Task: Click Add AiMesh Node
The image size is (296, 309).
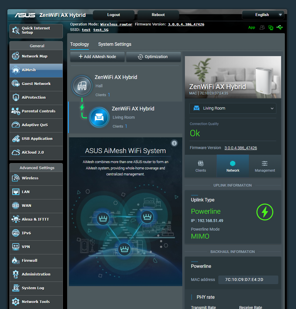Action: click(97, 57)
